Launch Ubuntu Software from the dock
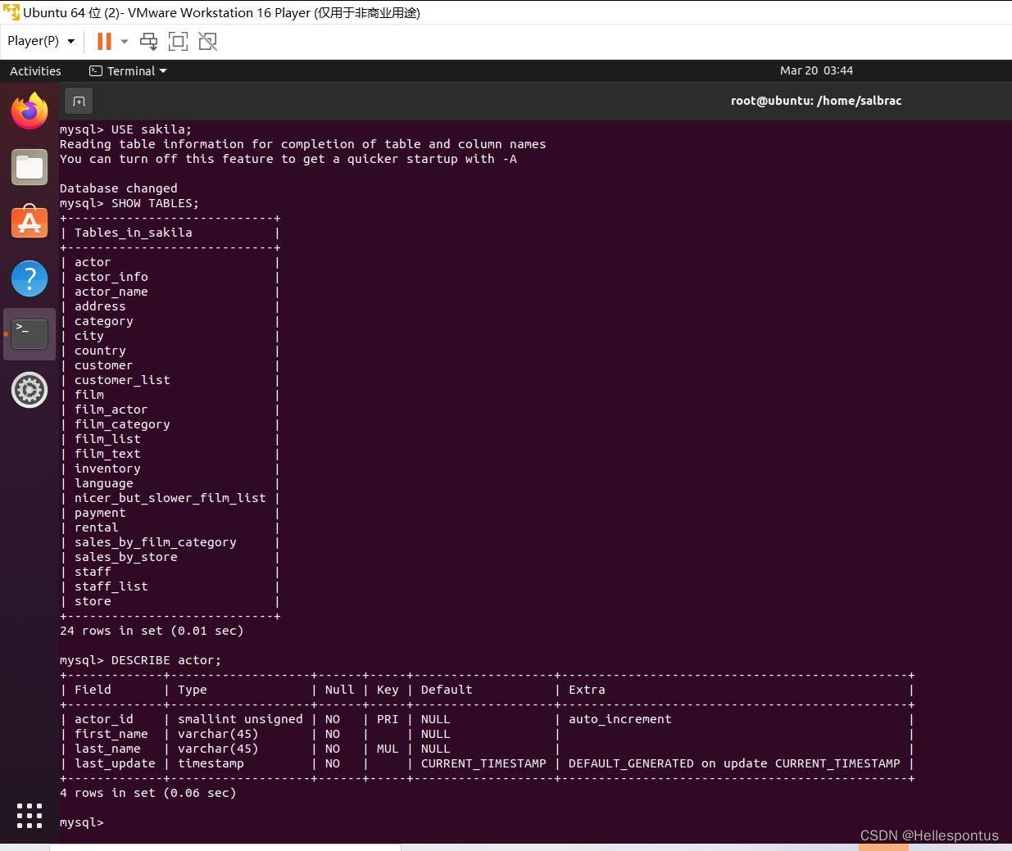The width and height of the screenshot is (1012, 851). click(x=29, y=222)
